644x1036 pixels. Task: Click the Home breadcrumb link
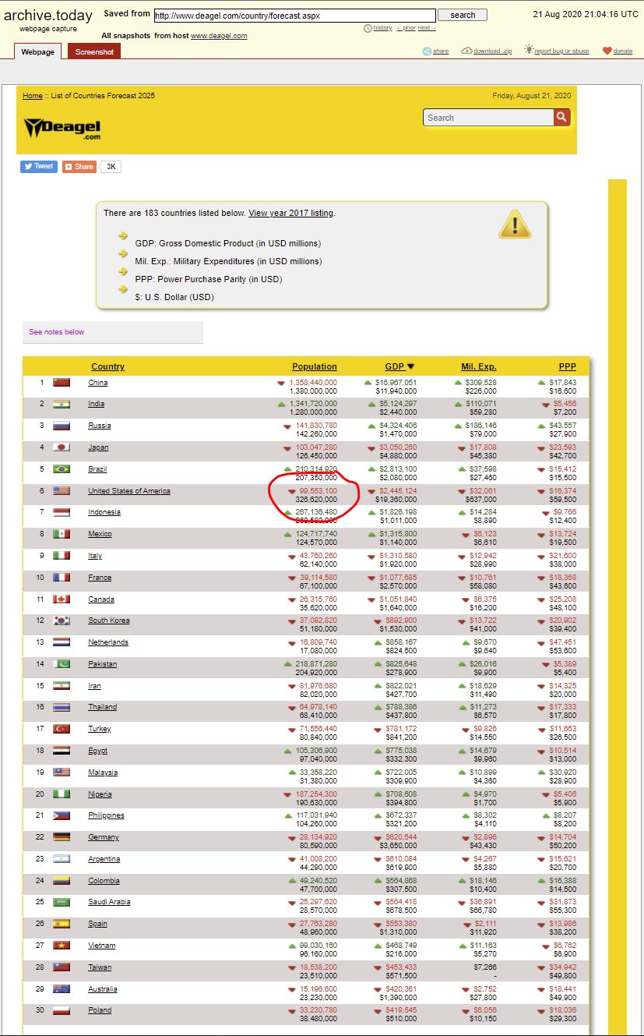[x=33, y=96]
